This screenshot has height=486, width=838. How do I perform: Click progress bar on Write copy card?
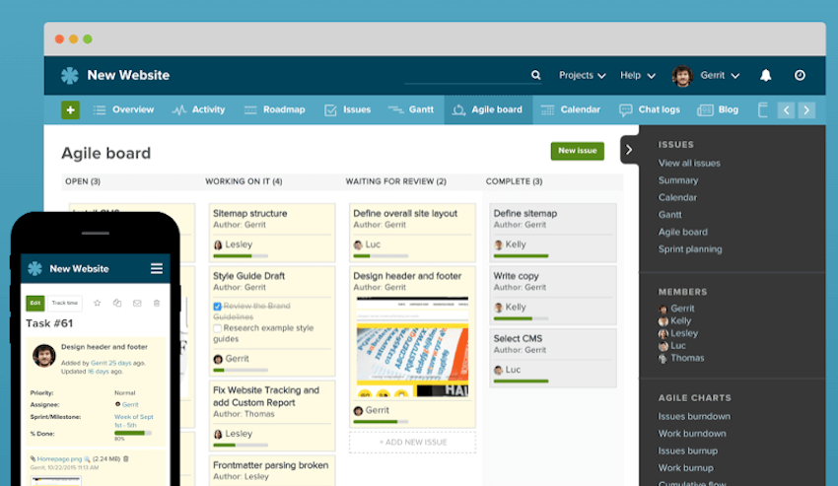click(522, 318)
